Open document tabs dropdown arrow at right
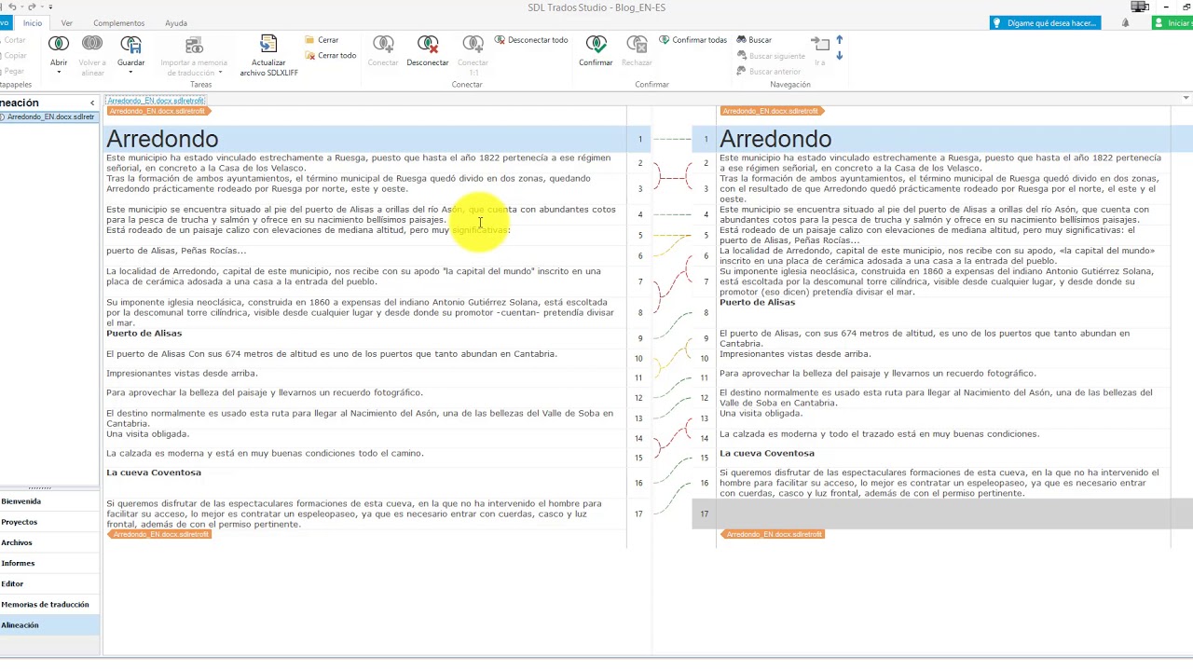 pos(1186,98)
